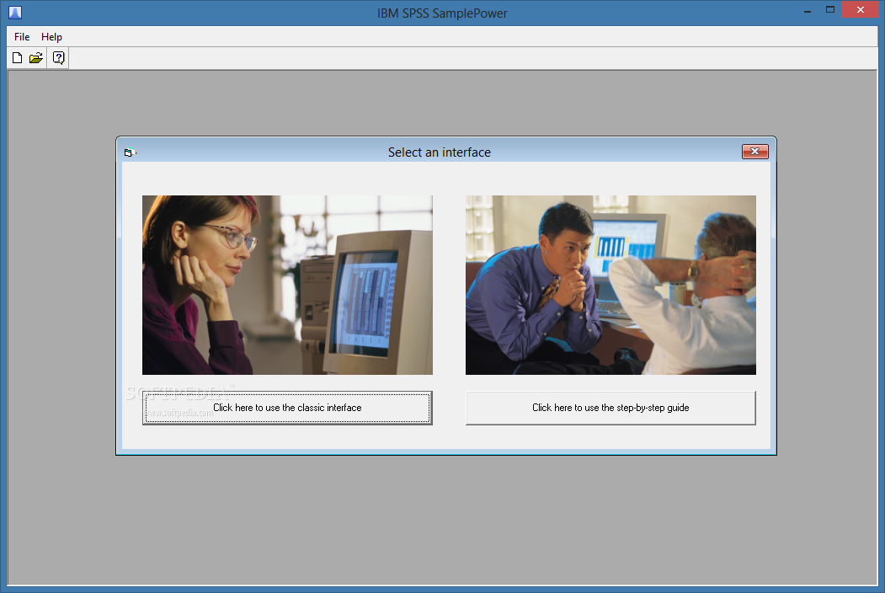Close the Select an interface dialog
This screenshot has height=593, width=885.
[x=754, y=152]
